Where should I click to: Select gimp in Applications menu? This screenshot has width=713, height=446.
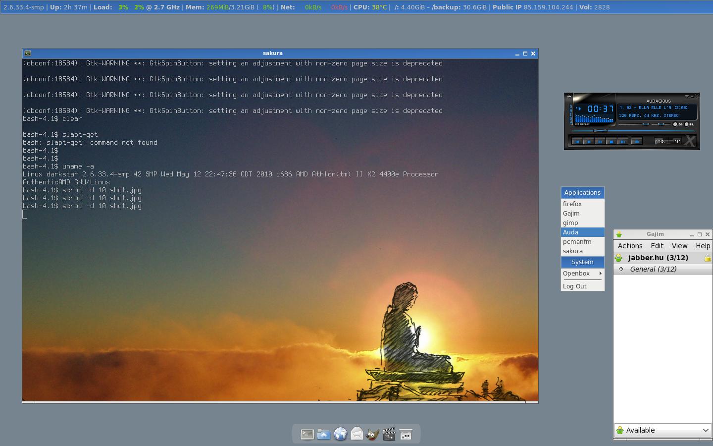coord(582,223)
